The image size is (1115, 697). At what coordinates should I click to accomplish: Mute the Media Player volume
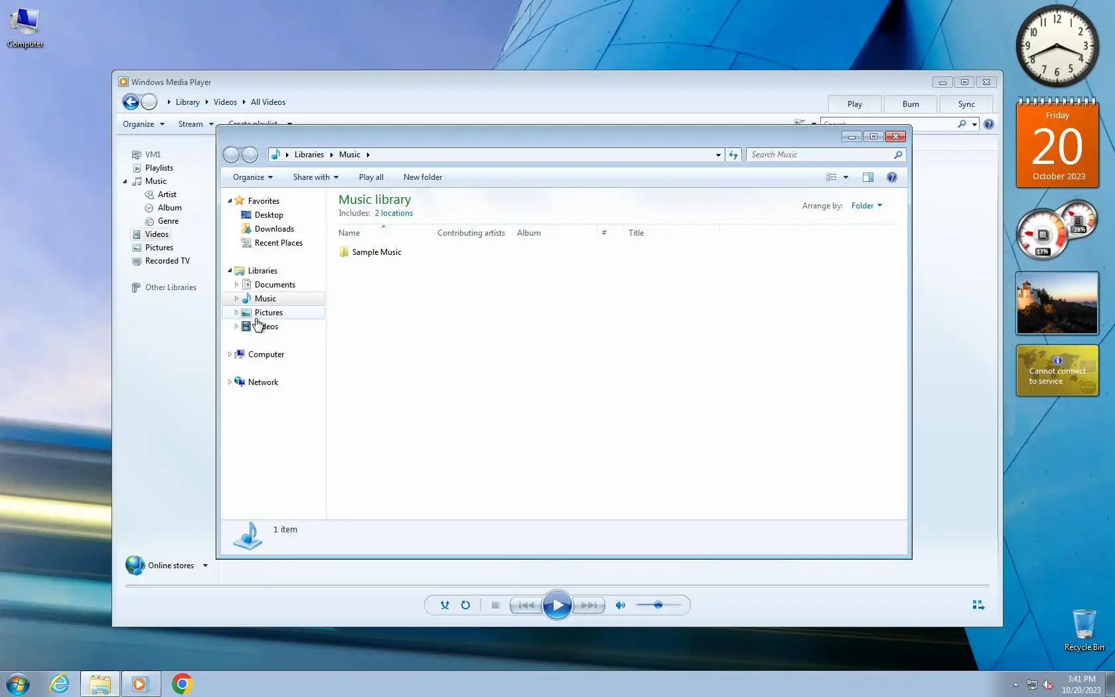pos(621,605)
